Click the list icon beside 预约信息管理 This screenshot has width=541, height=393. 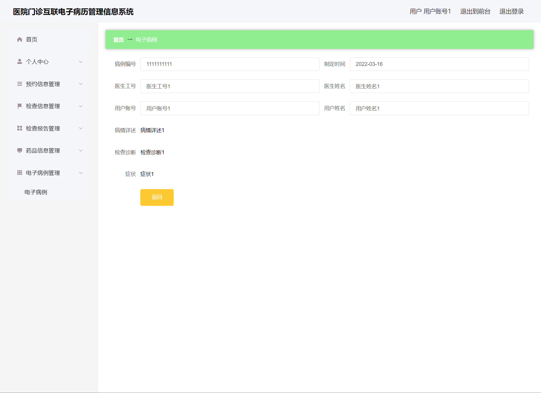tap(20, 84)
